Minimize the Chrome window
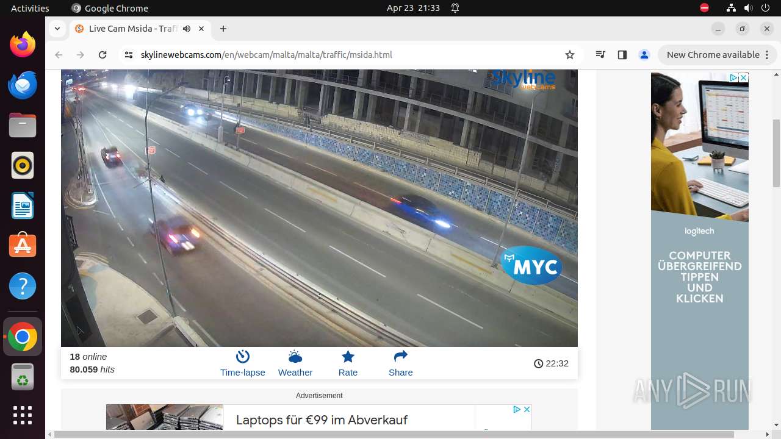Screen dimensions: 781x439 point(718,29)
